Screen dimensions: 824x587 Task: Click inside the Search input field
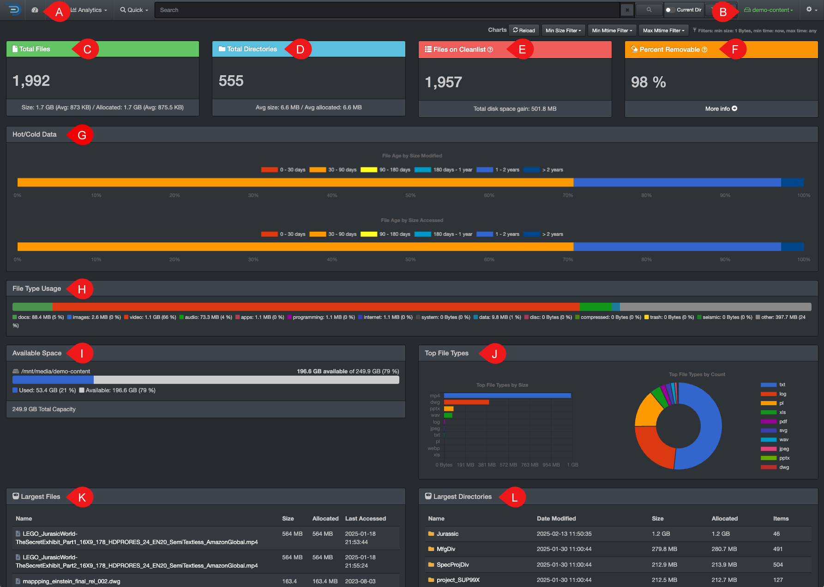click(323, 10)
